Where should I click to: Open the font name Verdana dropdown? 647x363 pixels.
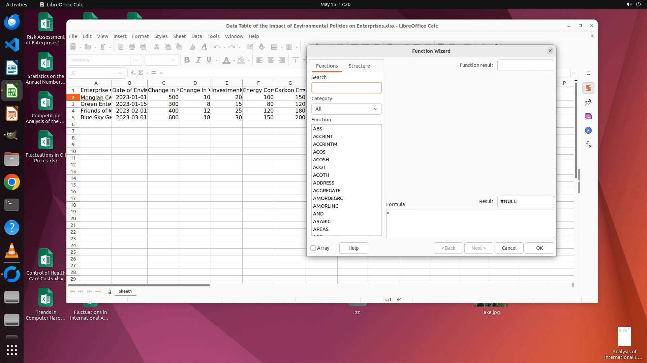click(x=136, y=60)
